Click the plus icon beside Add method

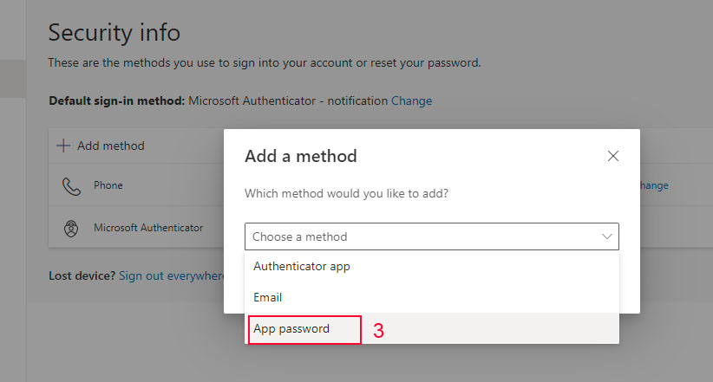[x=63, y=146]
